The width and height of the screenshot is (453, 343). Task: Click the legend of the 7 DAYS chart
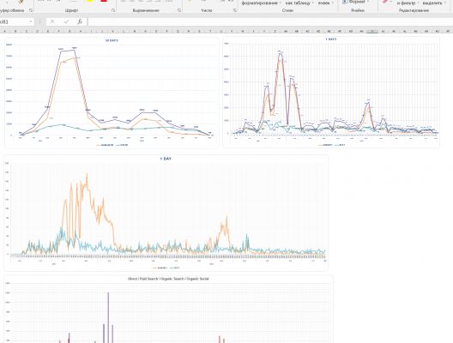[x=332, y=145]
